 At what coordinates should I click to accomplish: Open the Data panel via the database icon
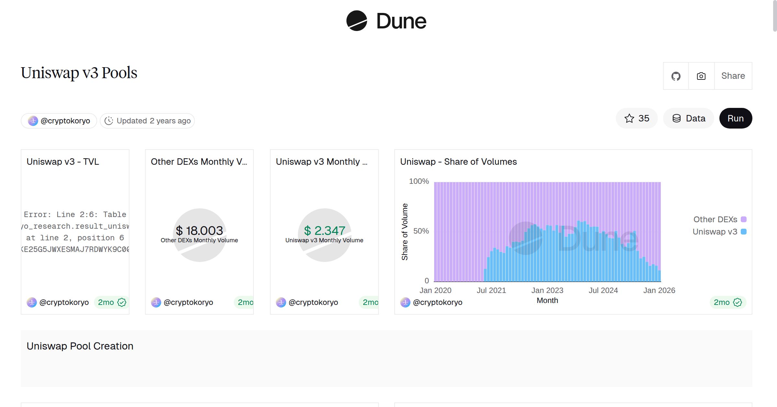click(x=677, y=118)
